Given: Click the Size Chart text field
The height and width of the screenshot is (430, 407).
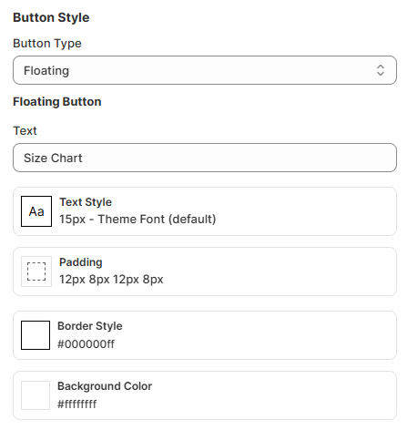Looking at the screenshot, I should pyautogui.click(x=205, y=158).
